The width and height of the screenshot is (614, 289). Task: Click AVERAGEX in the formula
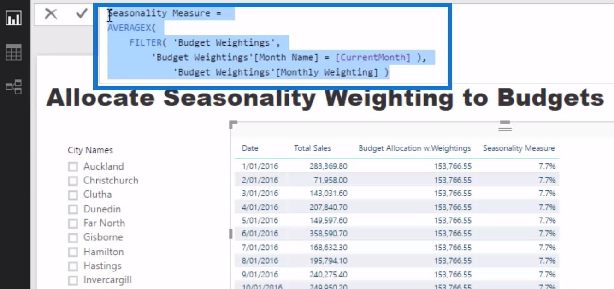(130, 28)
